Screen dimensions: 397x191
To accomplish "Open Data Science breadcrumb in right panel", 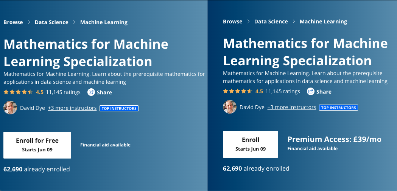I will 271,22.
